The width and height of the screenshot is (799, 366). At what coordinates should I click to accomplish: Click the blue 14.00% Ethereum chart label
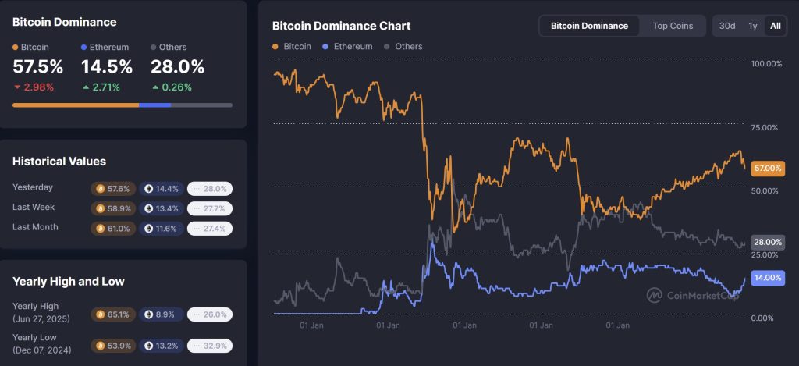click(768, 278)
